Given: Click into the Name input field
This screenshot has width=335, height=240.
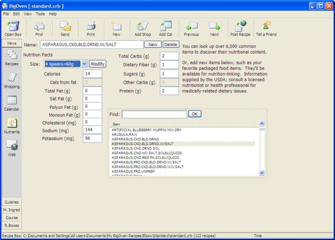Looking at the screenshot, I should click(92, 44).
